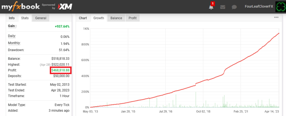Viewport: 286px width, 116px height.
Task: Show the Profit chart tab
Action: pyautogui.click(x=133, y=18)
